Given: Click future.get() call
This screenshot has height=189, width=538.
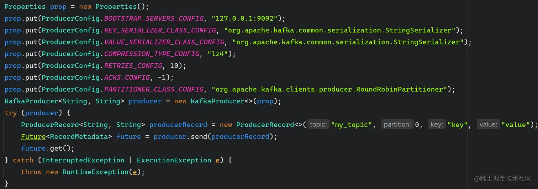Looking at the screenshot, I should tap(46, 148).
